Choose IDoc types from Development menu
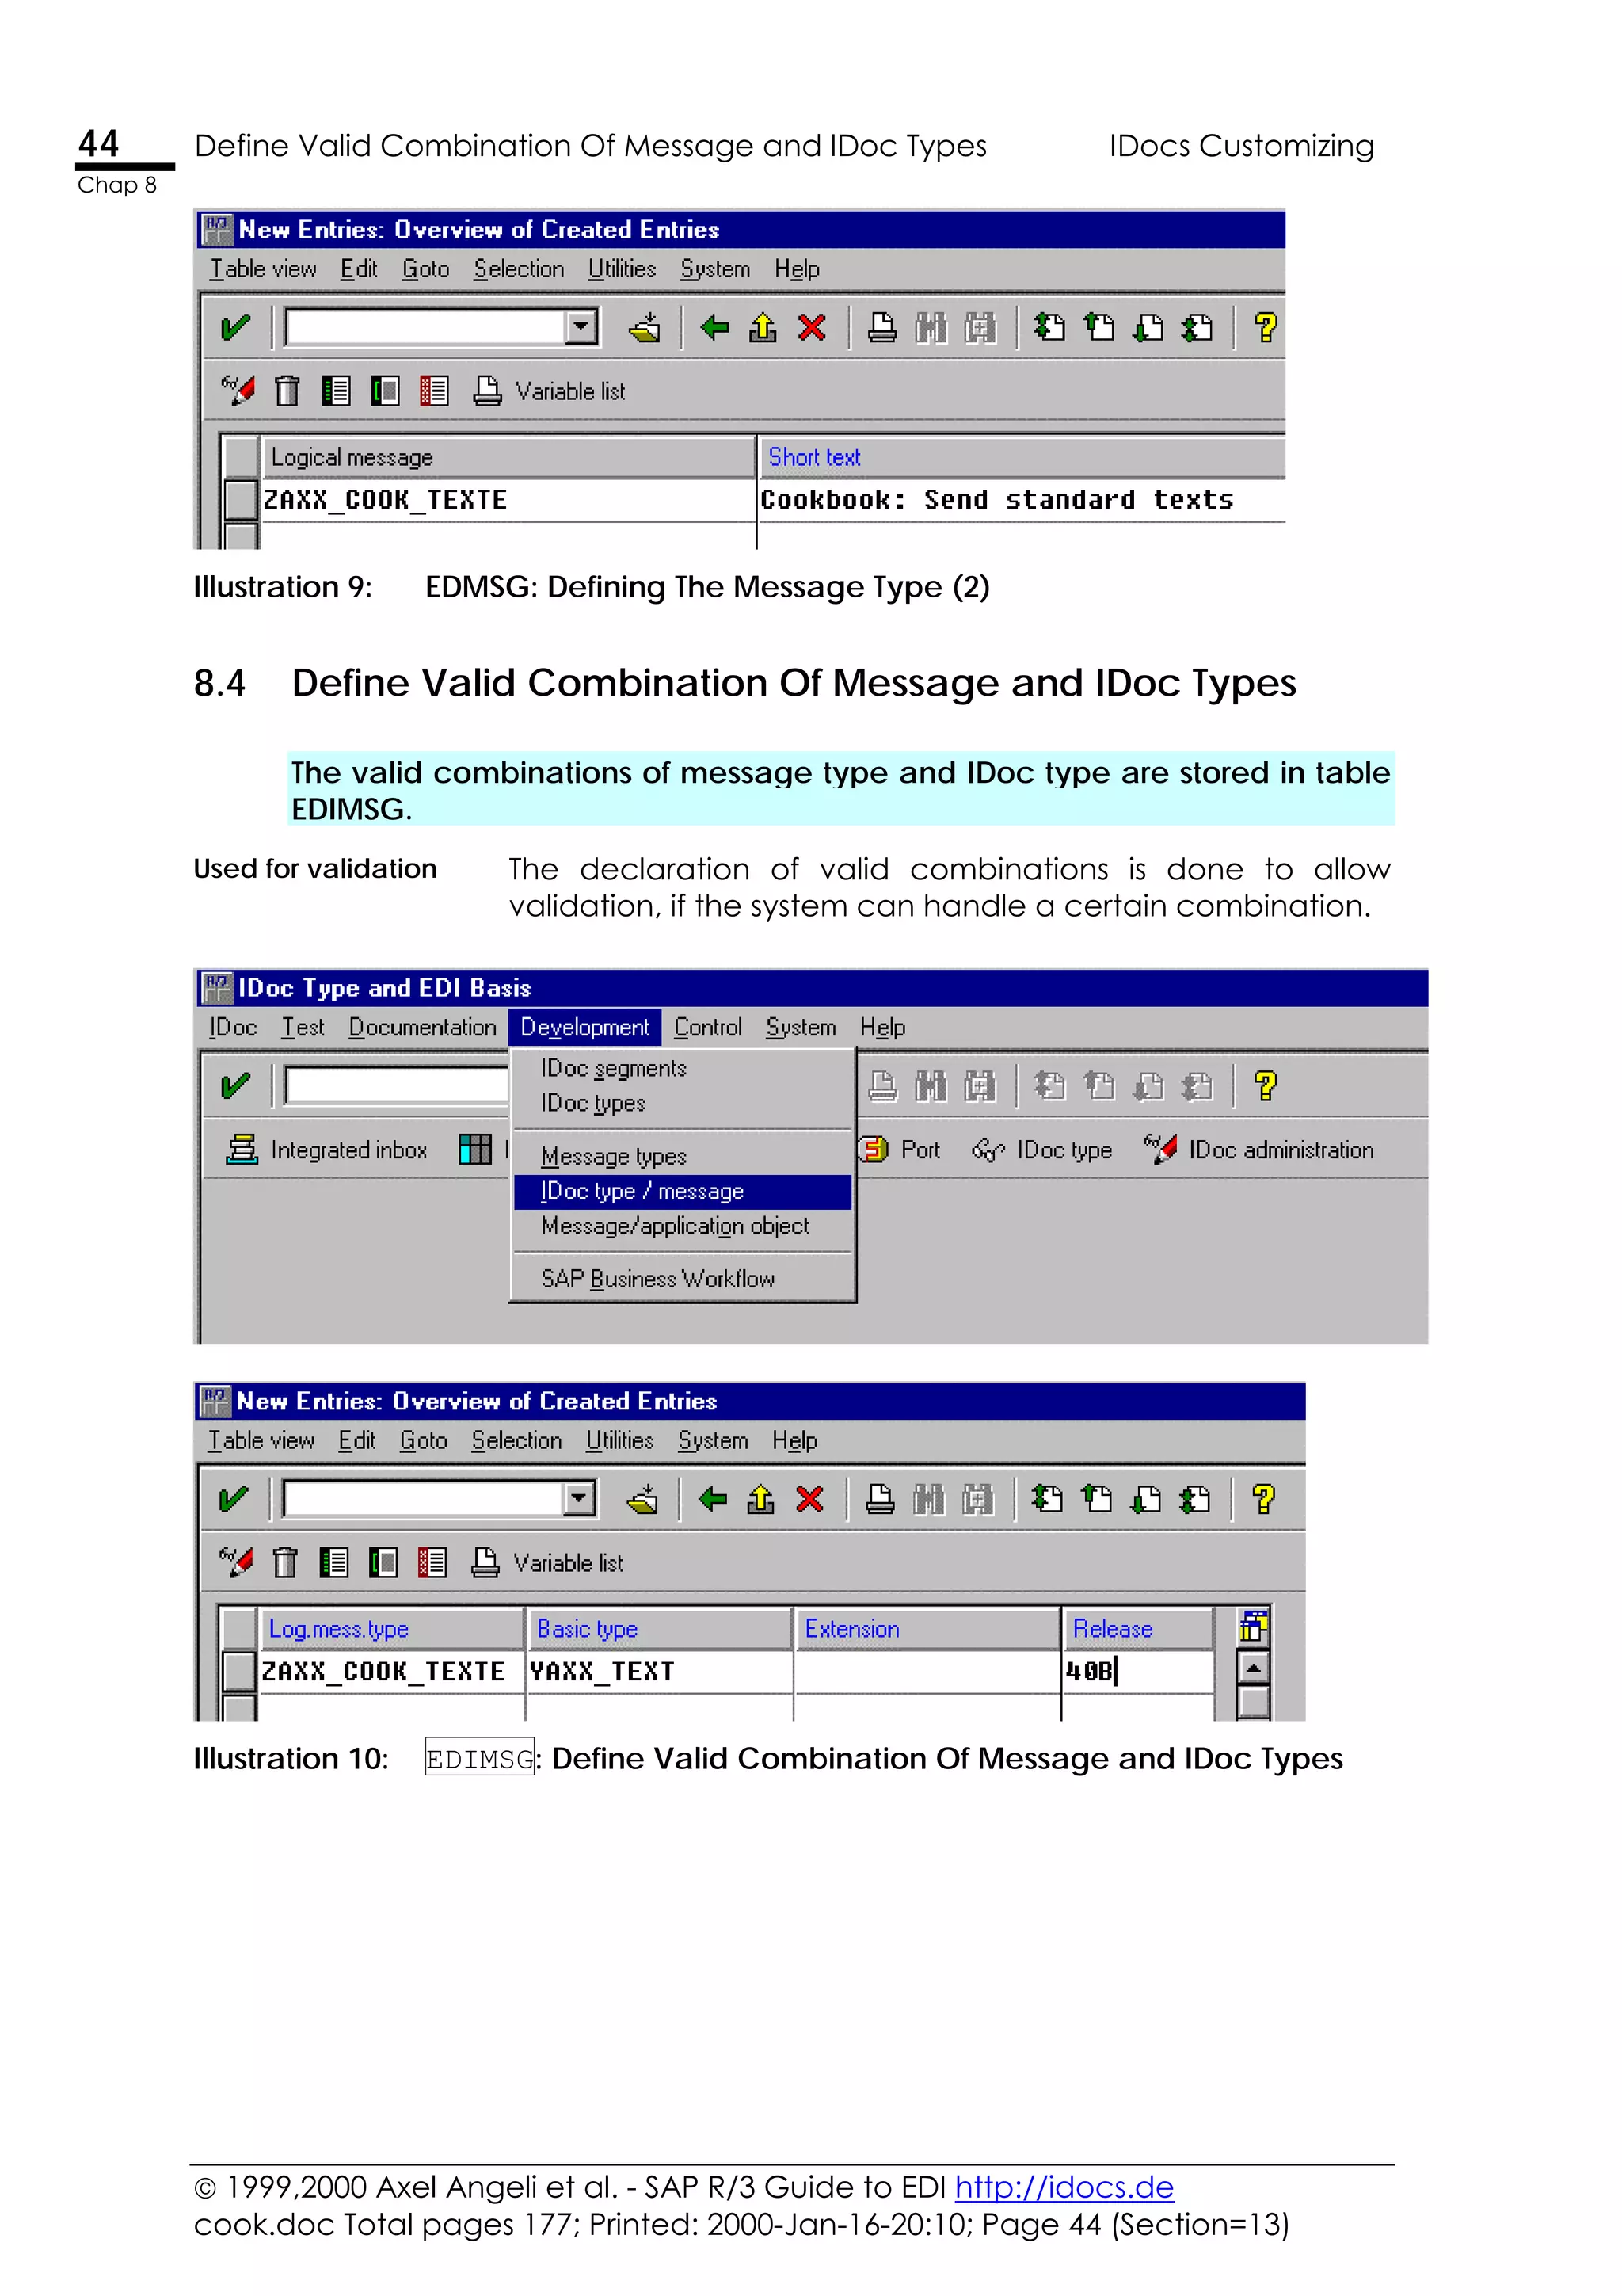This screenshot has width=1622, height=2296. click(x=594, y=1103)
